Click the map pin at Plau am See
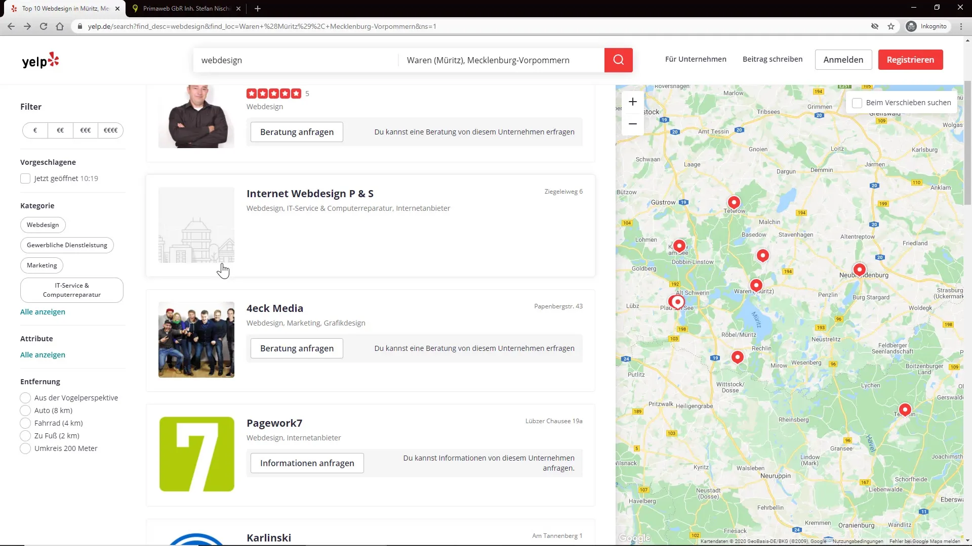This screenshot has width=972, height=546. click(x=677, y=302)
